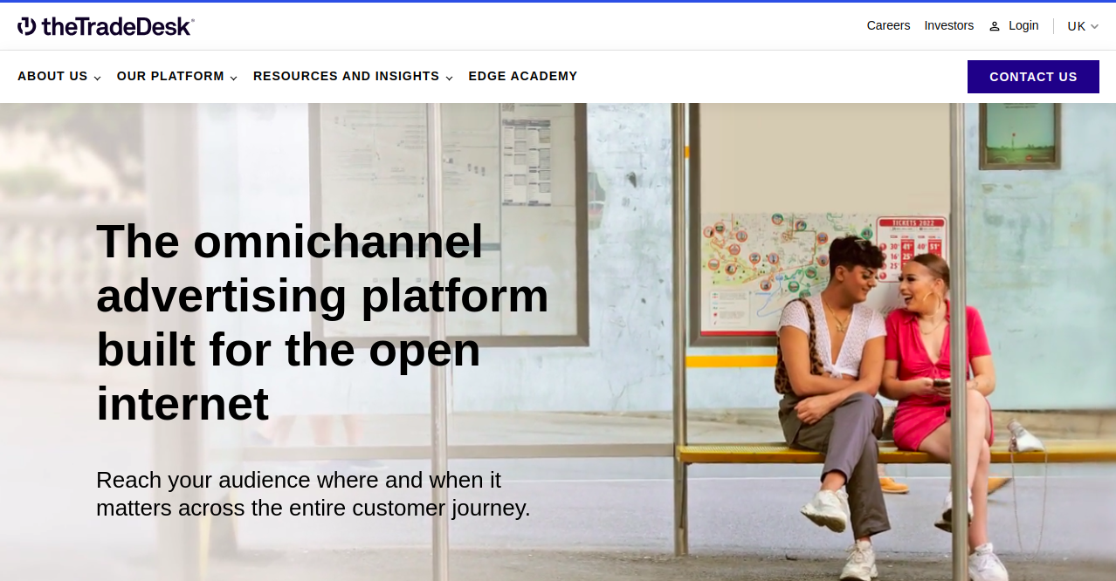The image size is (1116, 581).
Task: Open the EDGE ACADEMY menu item
Action: click(x=522, y=76)
